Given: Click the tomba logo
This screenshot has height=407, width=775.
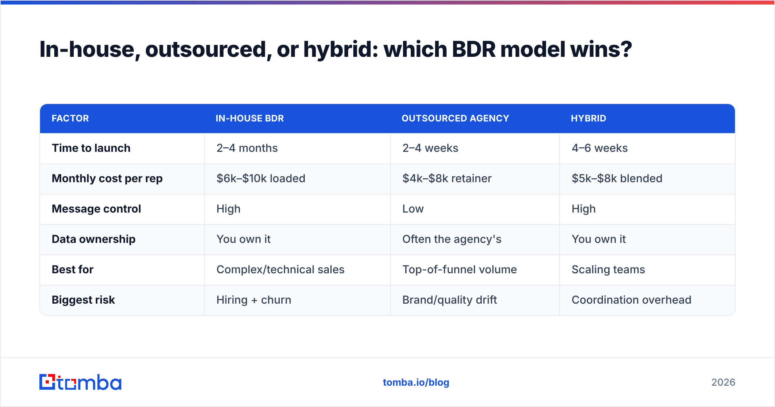Looking at the screenshot, I should [80, 382].
